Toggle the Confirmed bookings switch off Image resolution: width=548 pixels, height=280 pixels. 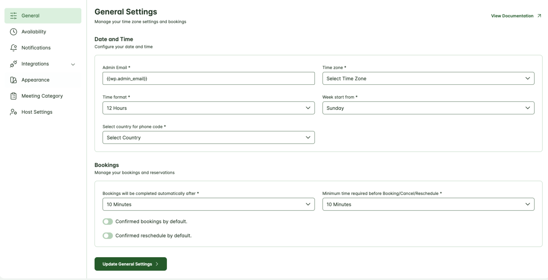(x=107, y=221)
